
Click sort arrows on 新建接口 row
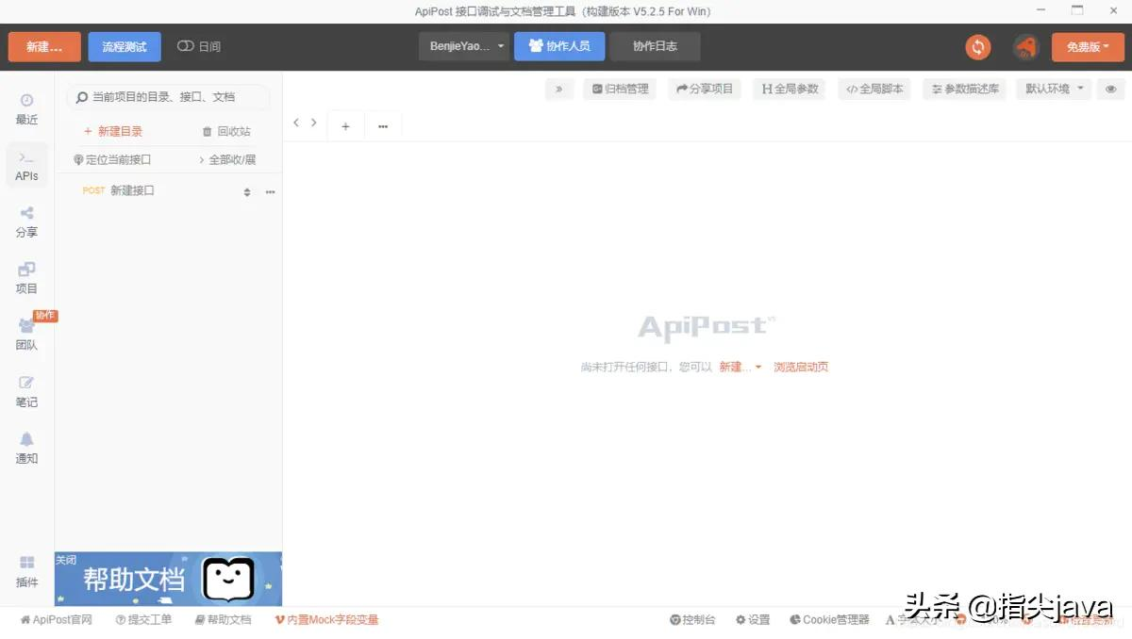[x=247, y=191]
